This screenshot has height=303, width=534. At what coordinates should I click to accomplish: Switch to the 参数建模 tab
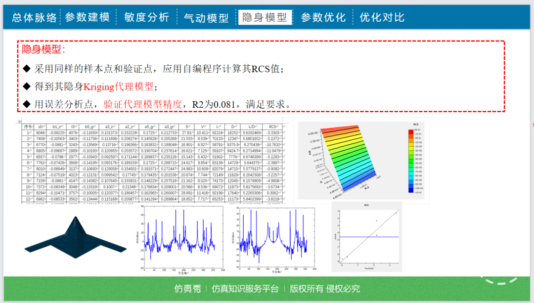[x=88, y=17]
